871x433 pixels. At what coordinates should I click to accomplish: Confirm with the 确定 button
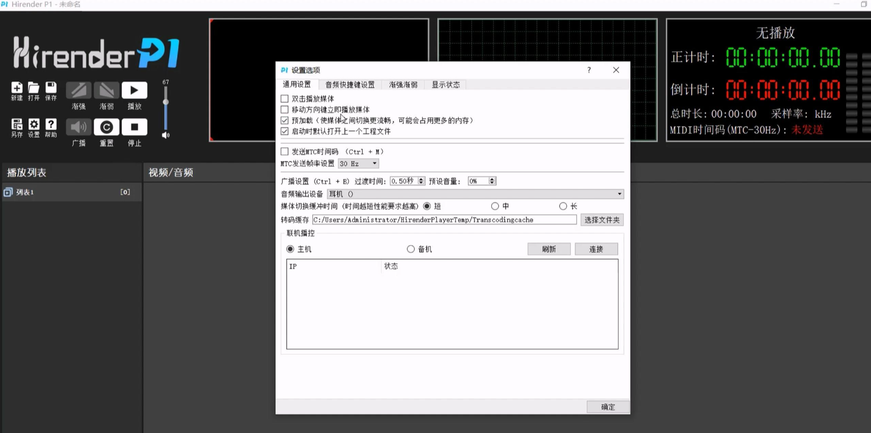pos(608,407)
